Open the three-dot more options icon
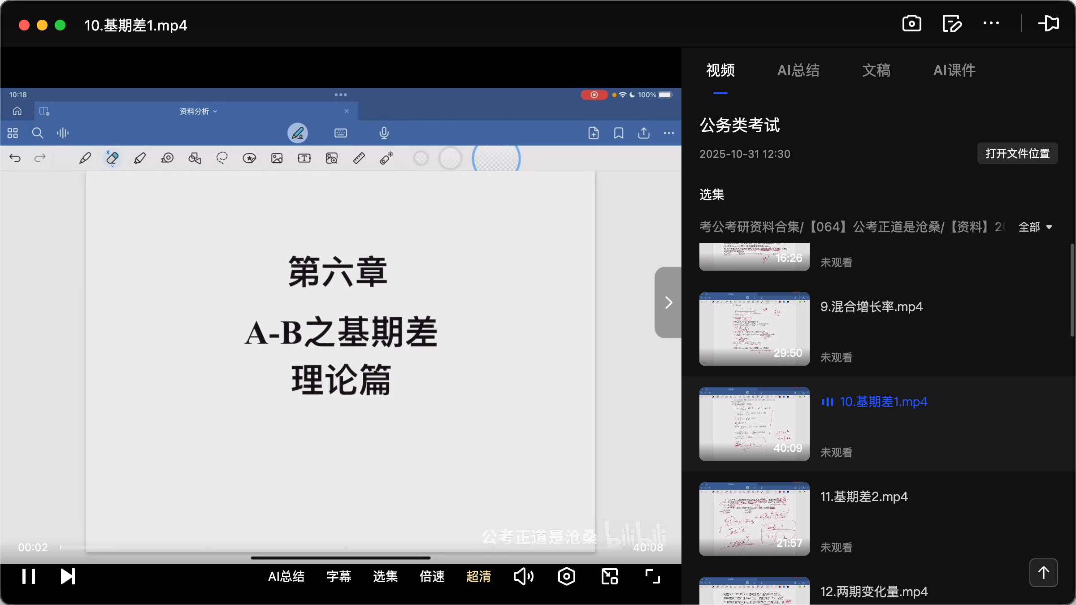1076x605 pixels. click(991, 23)
